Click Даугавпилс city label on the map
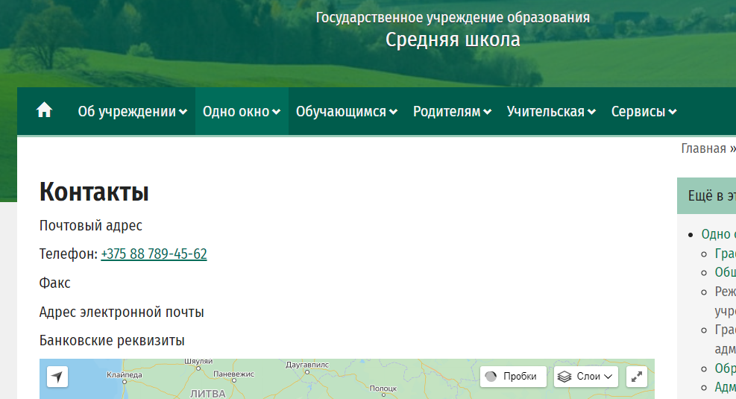Screen dimensions: 736x399 coord(306,366)
